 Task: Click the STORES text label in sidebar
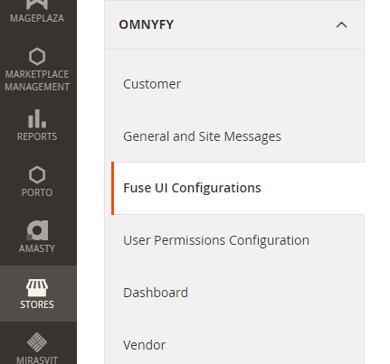click(x=37, y=304)
